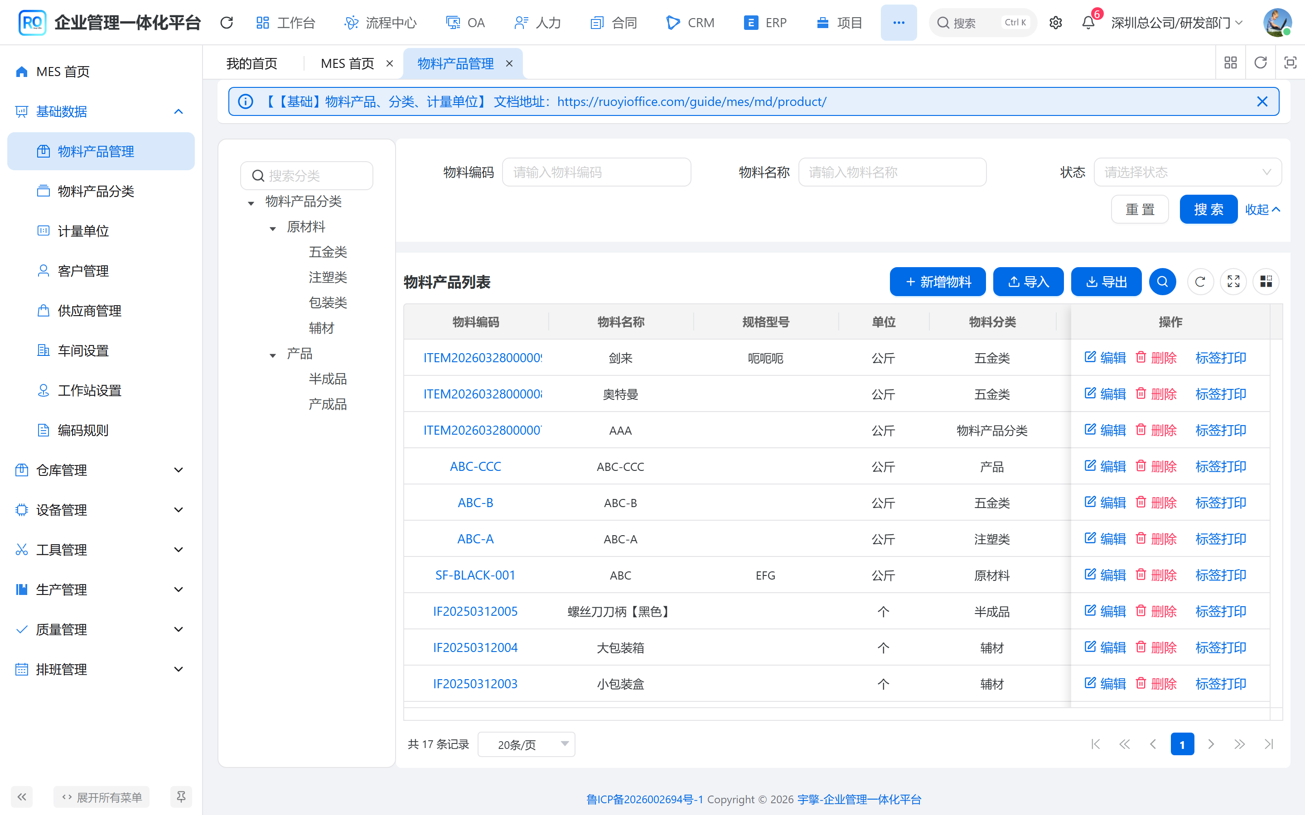
Task: Click the 新增物料 button
Action: 938,282
